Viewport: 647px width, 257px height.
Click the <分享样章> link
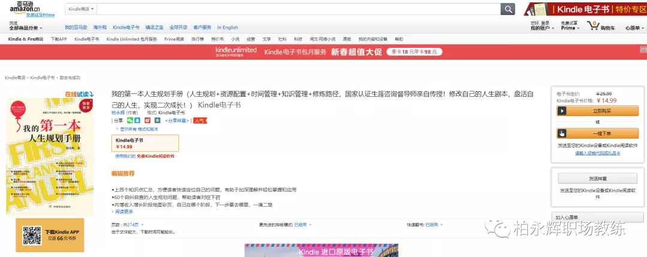click(177, 121)
